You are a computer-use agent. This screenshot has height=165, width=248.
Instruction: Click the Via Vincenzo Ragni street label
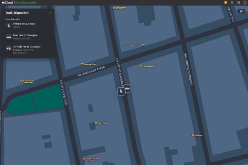[x=91, y=72]
